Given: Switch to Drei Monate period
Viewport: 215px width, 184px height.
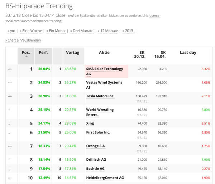Looking at the screenshot, I should coord(83,31).
